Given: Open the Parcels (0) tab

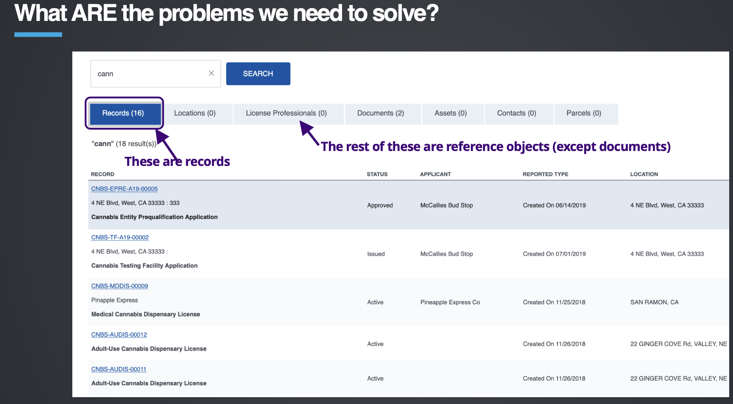Looking at the screenshot, I should click(x=584, y=113).
